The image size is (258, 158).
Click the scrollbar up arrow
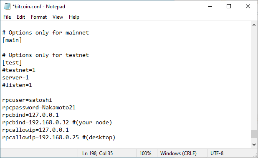point(254,25)
